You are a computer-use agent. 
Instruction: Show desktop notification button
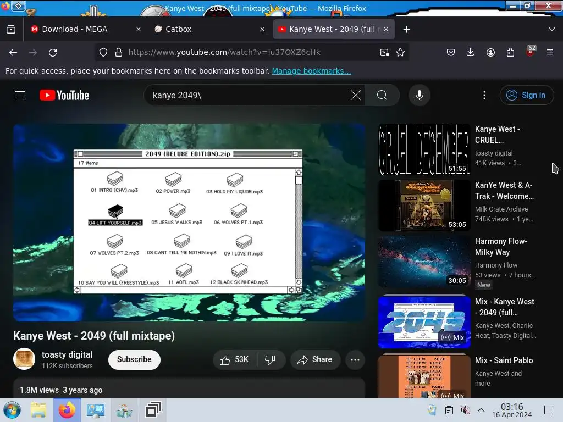tap(549, 410)
